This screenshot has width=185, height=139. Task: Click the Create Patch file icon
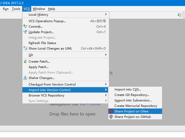pos(25,61)
